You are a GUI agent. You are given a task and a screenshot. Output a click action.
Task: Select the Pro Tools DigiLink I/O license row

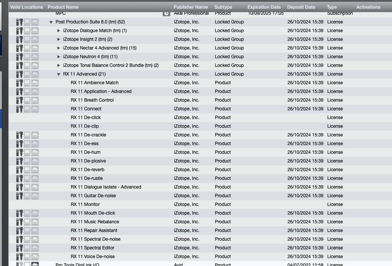200,264
